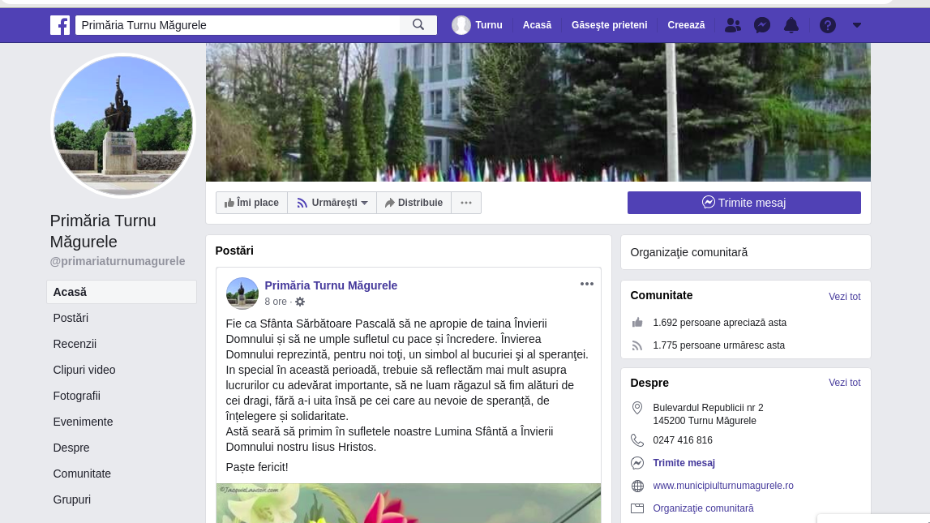The image size is (930, 523).
Task: Select Postări in left sidebar
Action: coord(71,318)
